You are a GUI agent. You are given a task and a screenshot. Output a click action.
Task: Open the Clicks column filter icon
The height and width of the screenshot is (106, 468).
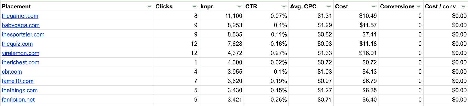(194, 6)
